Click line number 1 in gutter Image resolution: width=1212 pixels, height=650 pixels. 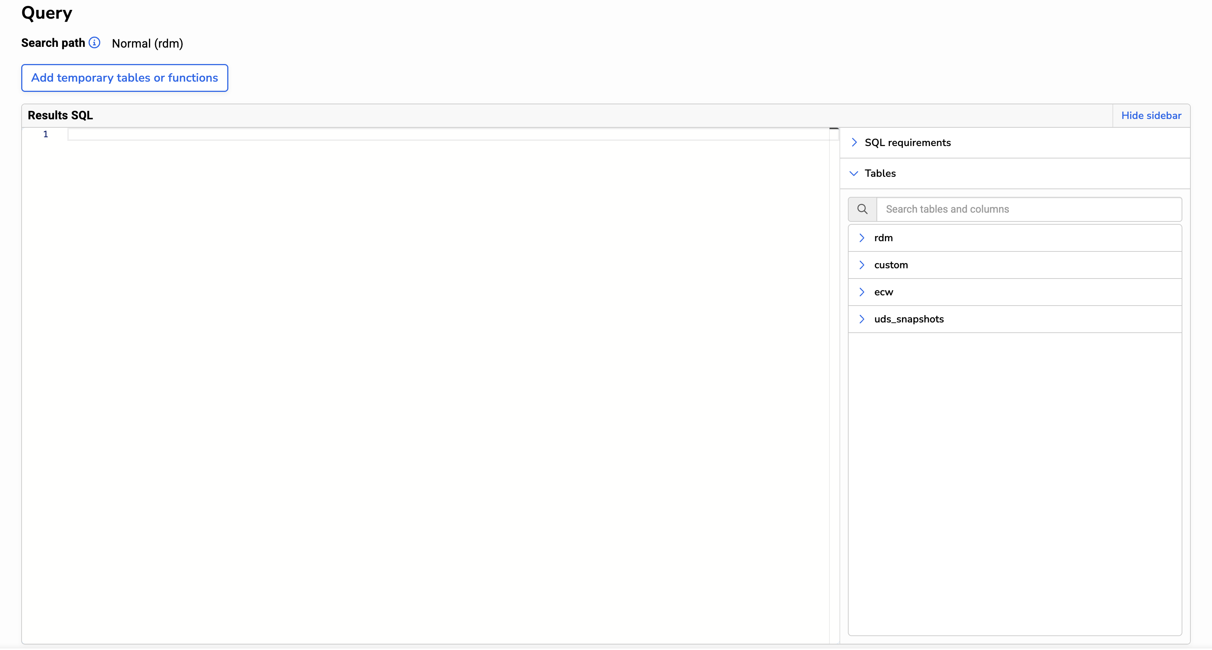coord(46,135)
